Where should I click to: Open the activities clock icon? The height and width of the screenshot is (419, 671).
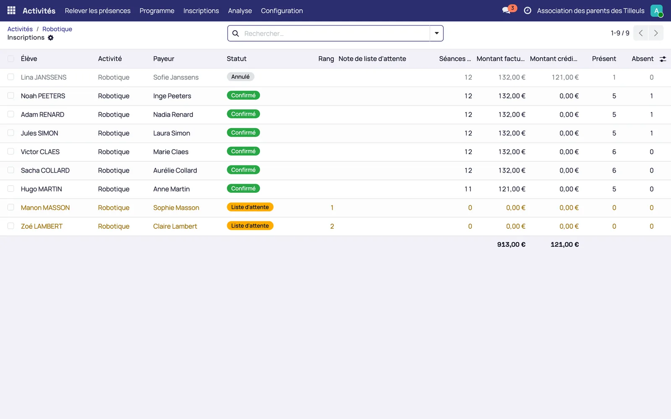528,10
